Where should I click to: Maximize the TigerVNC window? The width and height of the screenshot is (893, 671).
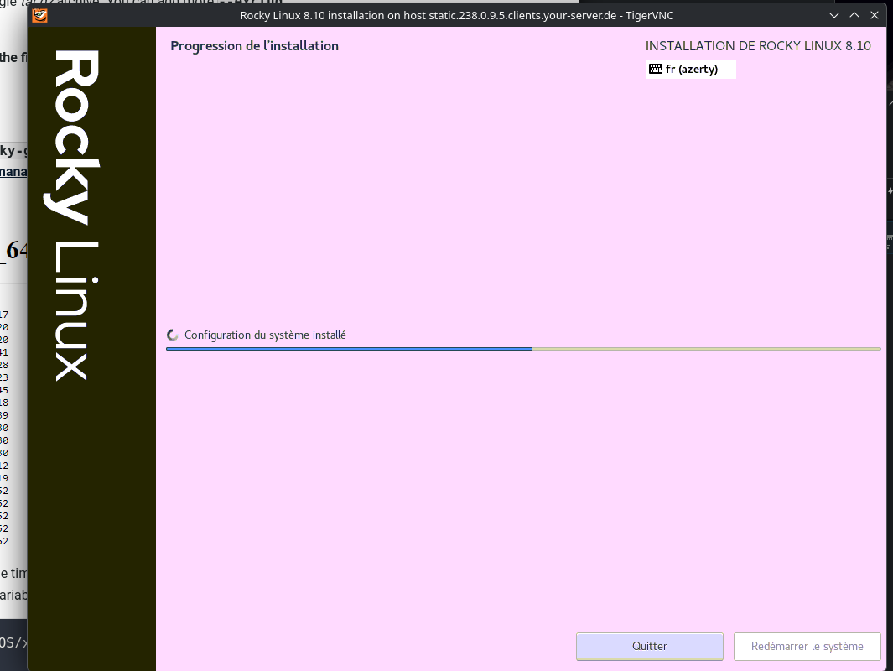click(854, 15)
